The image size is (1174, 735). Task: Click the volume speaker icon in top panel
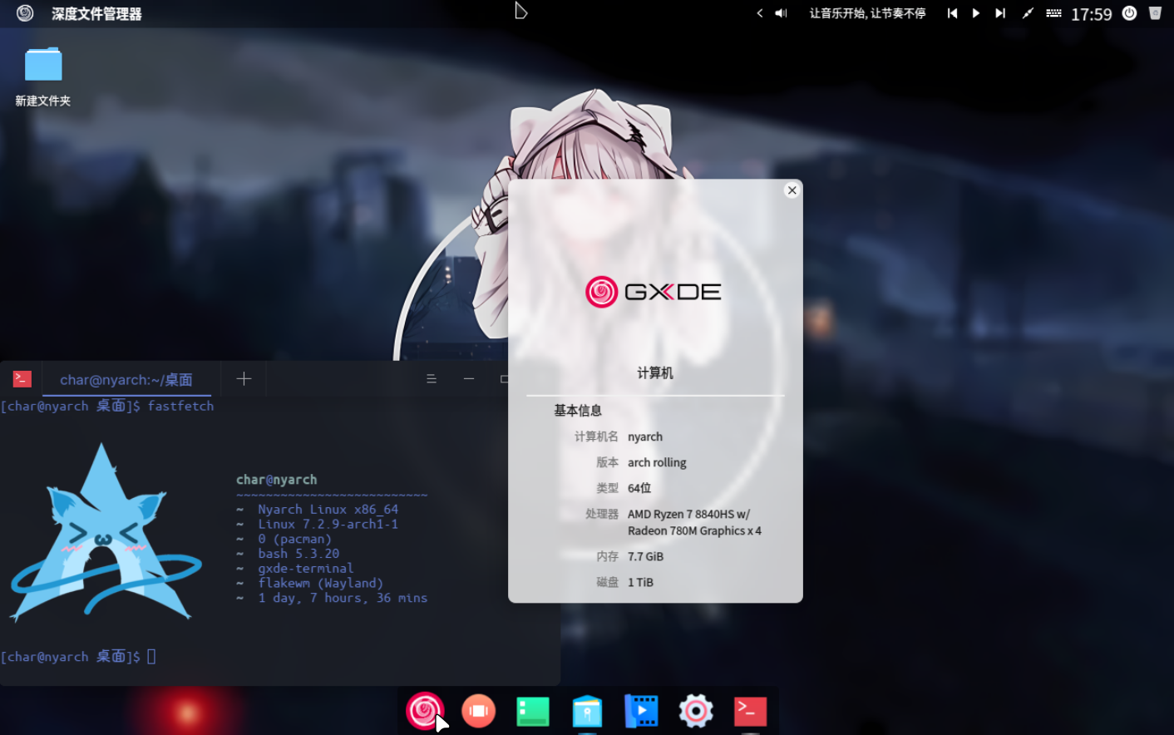click(x=781, y=13)
